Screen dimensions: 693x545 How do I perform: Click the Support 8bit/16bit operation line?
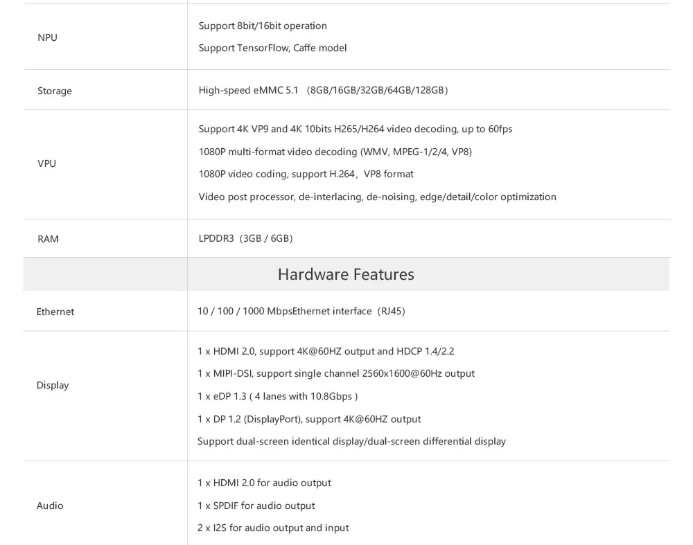(263, 26)
